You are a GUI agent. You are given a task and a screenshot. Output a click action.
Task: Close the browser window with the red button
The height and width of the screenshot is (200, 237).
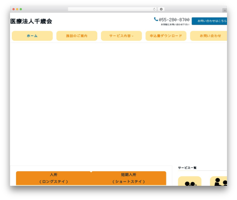coord(14,9)
